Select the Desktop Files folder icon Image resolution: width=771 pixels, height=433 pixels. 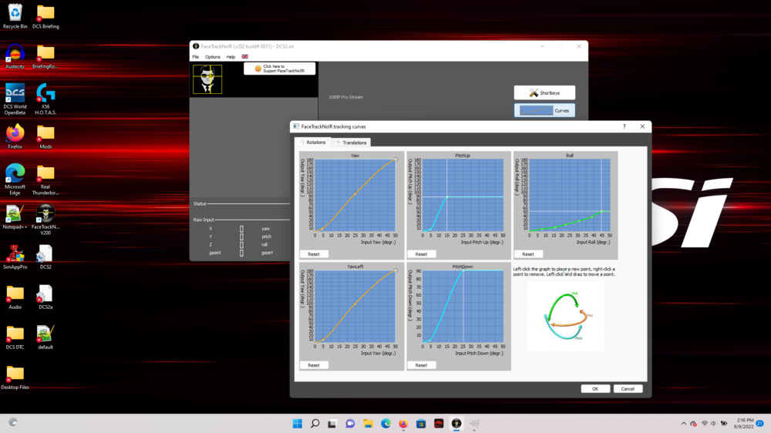point(15,377)
